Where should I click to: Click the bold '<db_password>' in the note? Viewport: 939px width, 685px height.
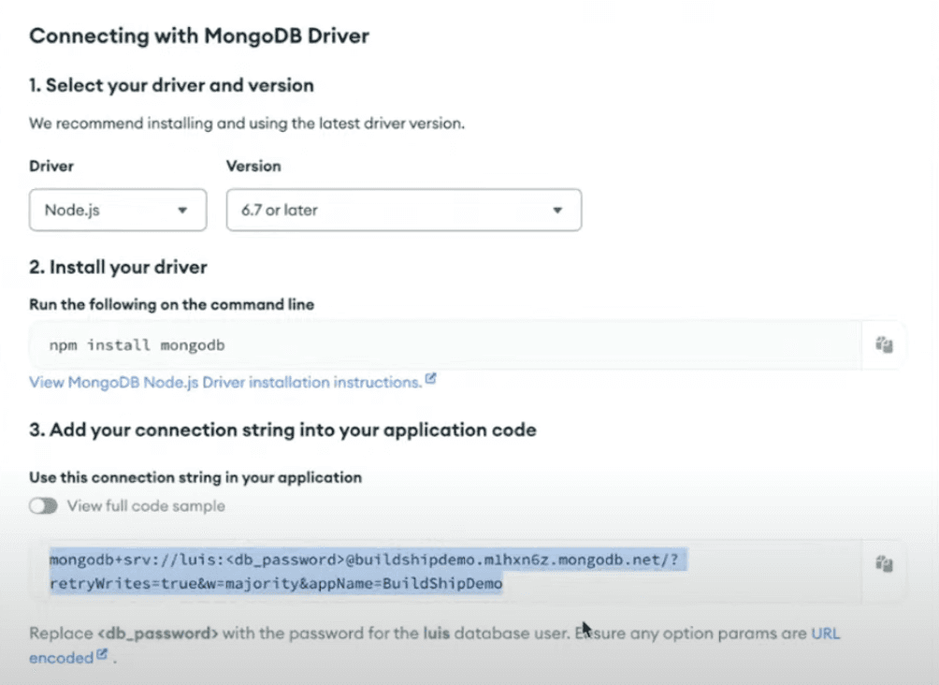pyautogui.click(x=158, y=634)
